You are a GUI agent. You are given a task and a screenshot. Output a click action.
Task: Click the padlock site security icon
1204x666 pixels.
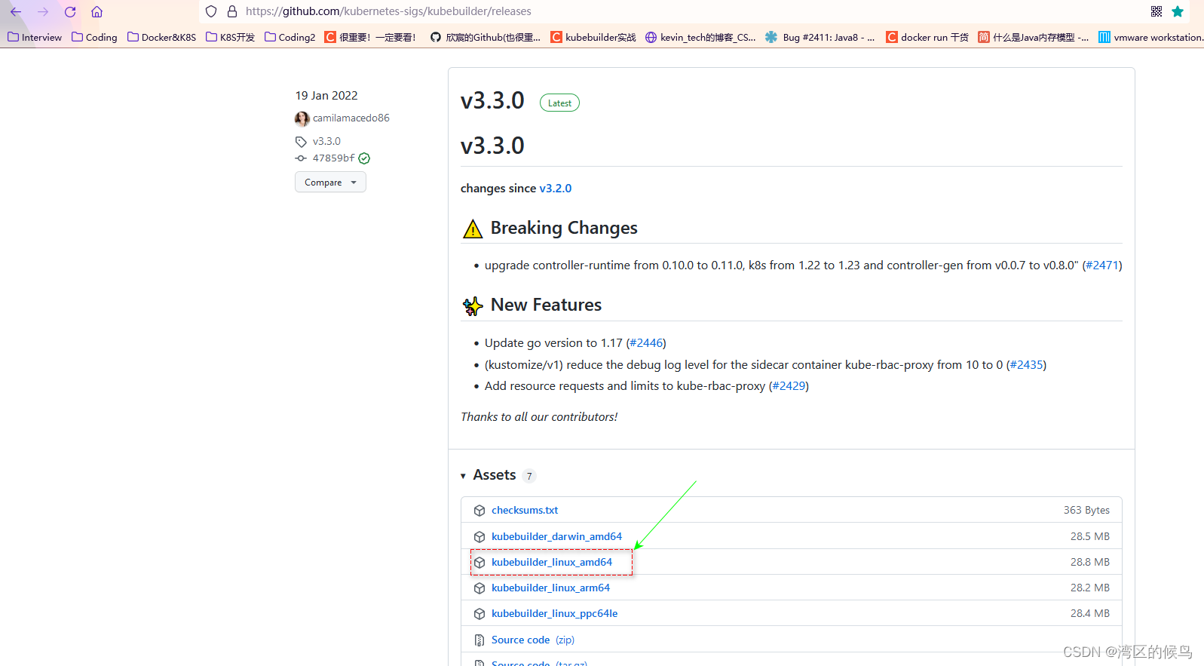(232, 11)
